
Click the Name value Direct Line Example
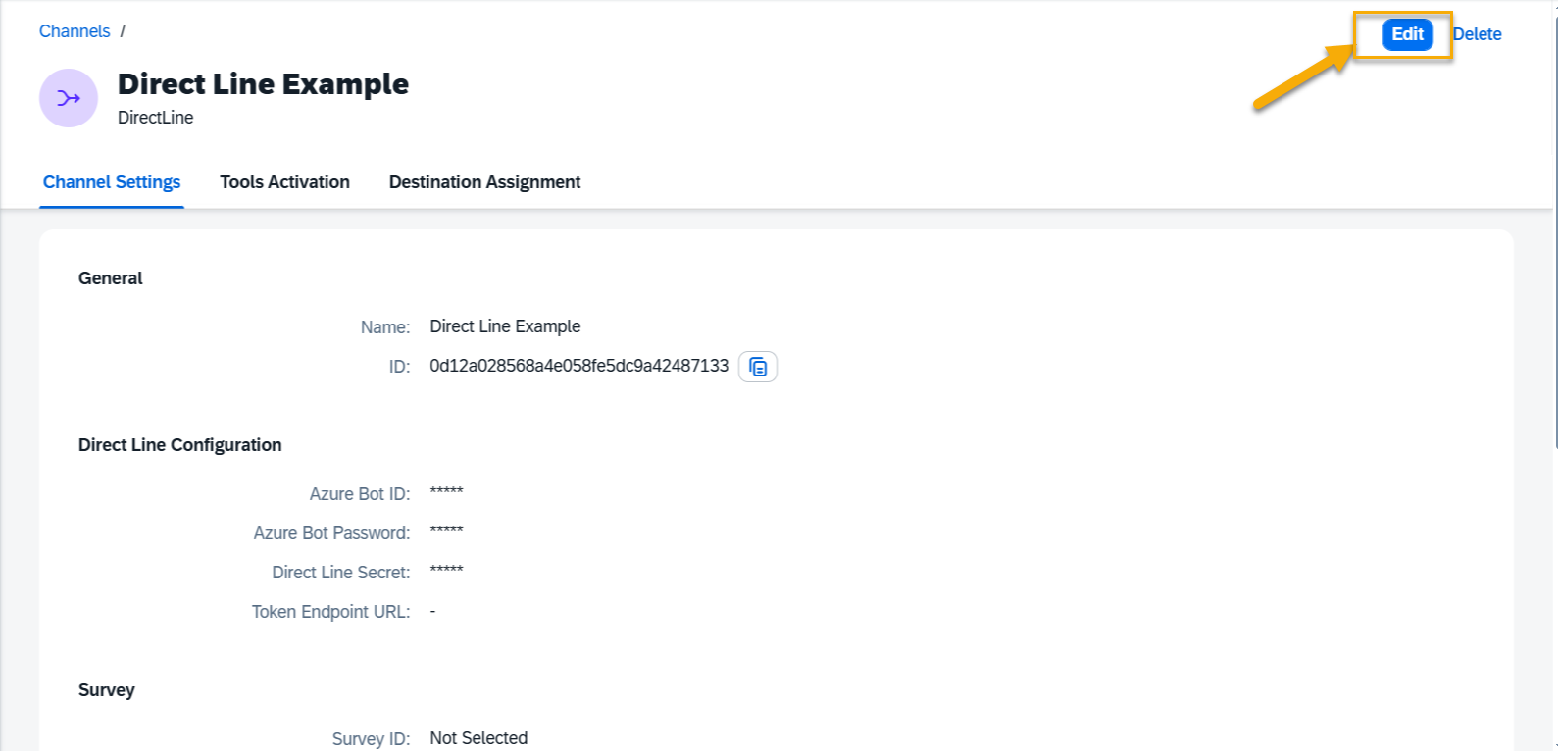(x=505, y=326)
